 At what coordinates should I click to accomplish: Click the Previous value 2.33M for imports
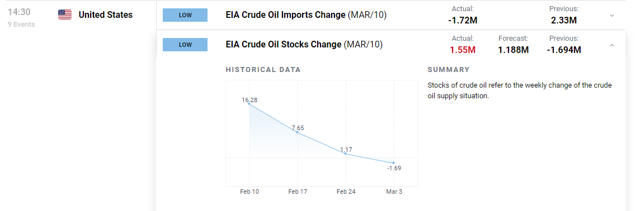(564, 20)
